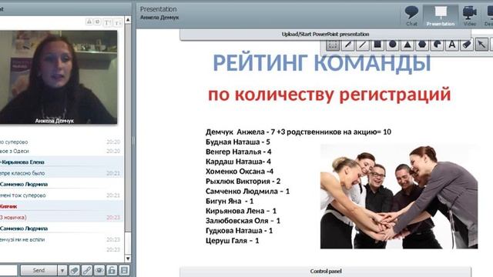Select the circle shape tool
Screen dimensions: 493x277
coord(392,45)
